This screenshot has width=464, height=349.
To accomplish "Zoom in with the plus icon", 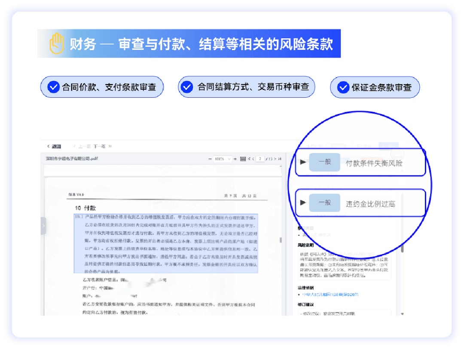I will point(235,159).
